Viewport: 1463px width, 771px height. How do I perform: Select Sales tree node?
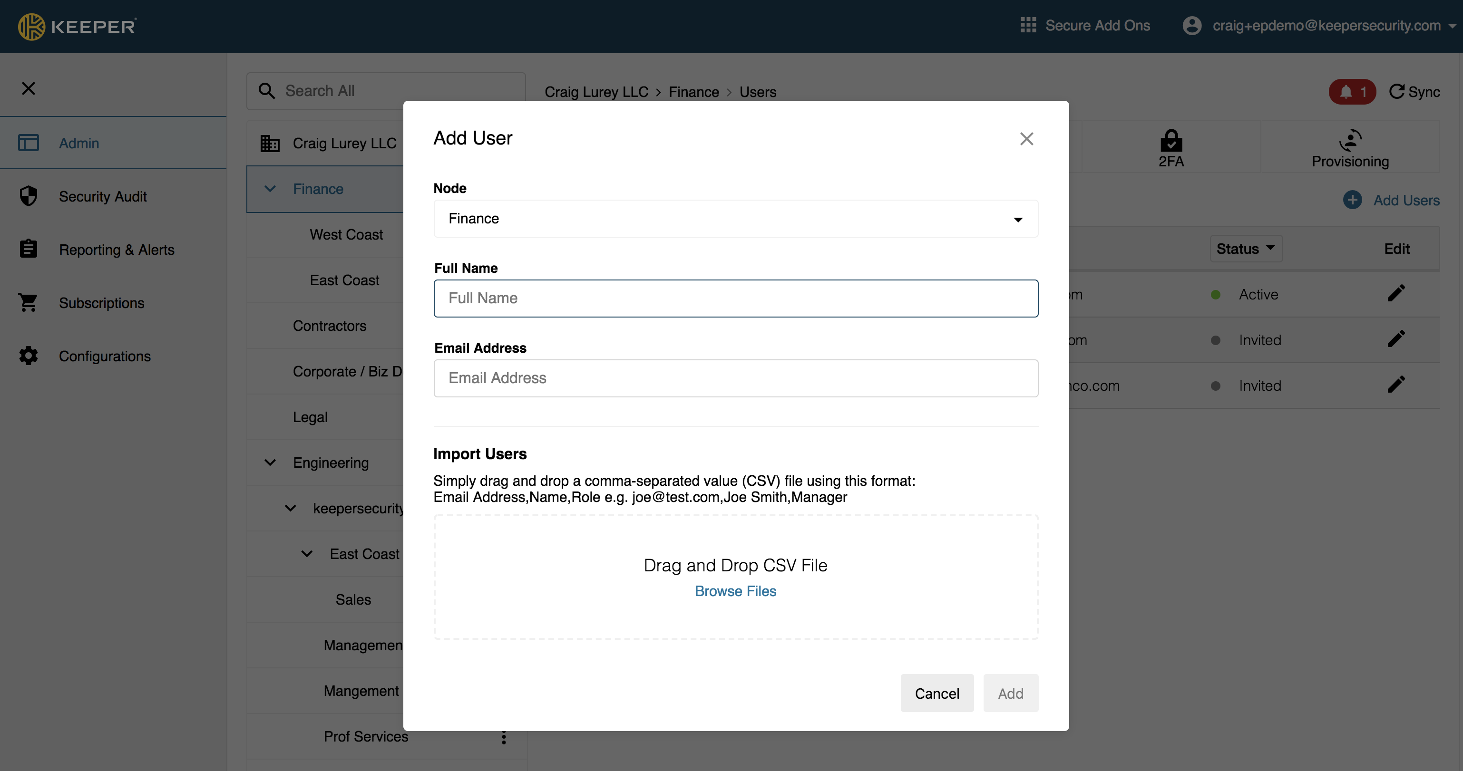pos(353,599)
